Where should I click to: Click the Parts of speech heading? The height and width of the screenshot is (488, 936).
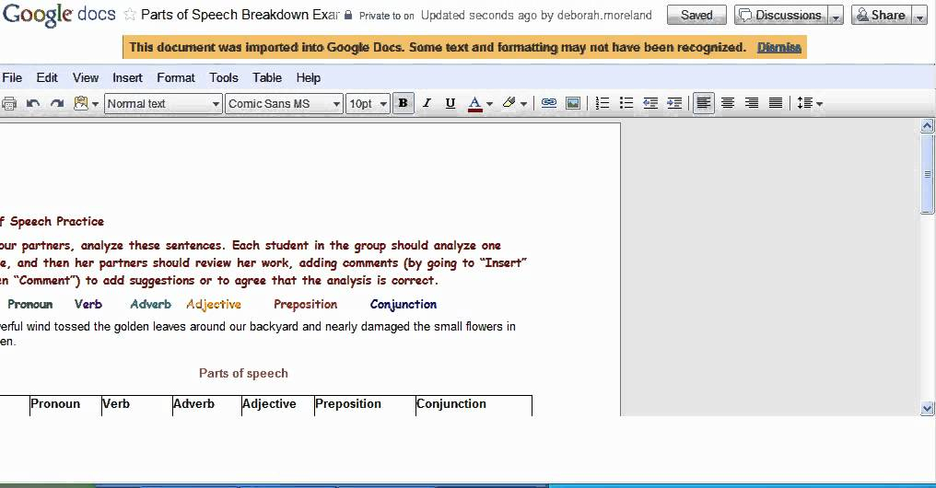coord(243,374)
